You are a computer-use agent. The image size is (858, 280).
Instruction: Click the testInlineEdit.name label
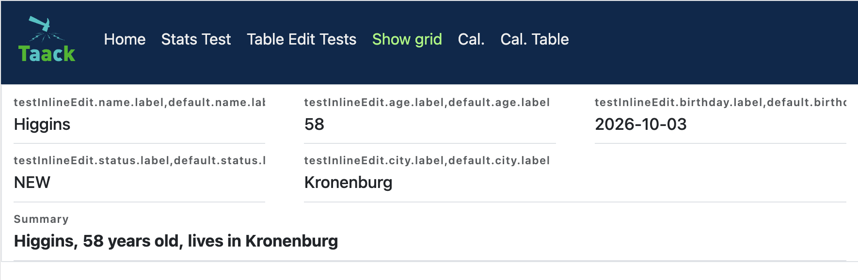tap(139, 102)
